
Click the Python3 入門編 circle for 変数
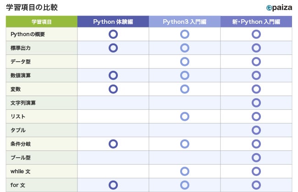pos(185,89)
